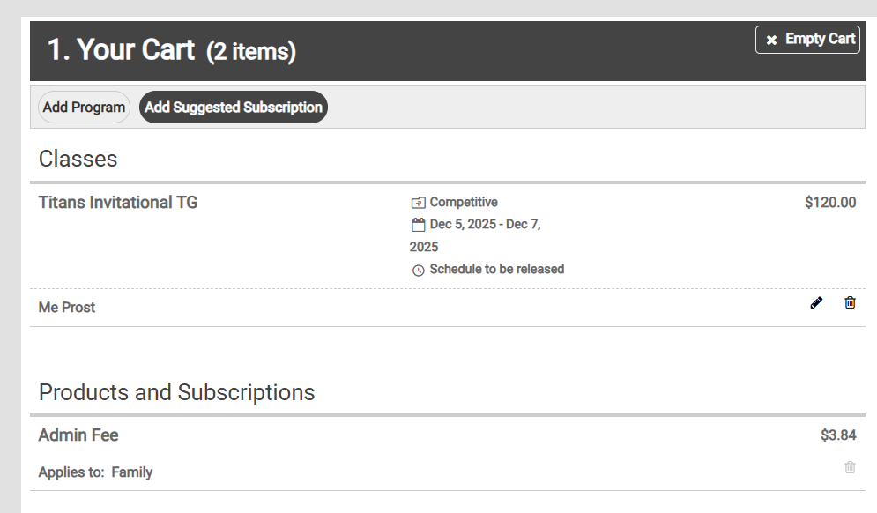Click the 1. Your Cart header title

click(121, 50)
